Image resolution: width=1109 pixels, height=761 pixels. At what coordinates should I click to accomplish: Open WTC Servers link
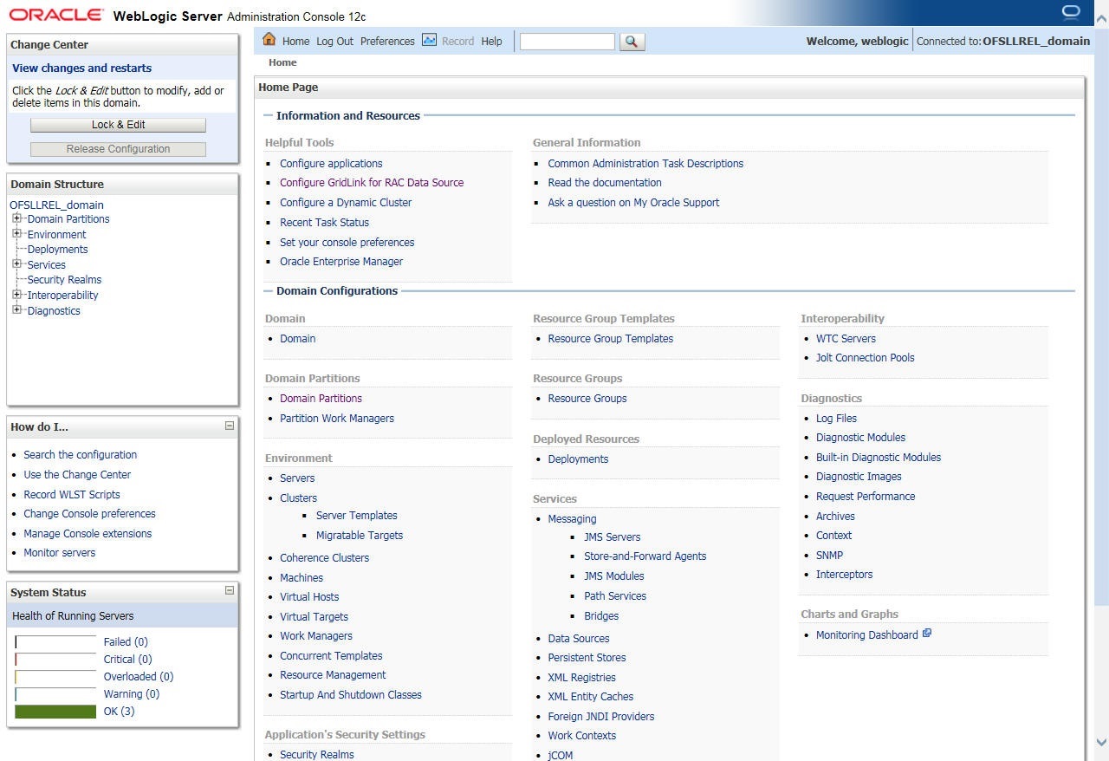846,339
